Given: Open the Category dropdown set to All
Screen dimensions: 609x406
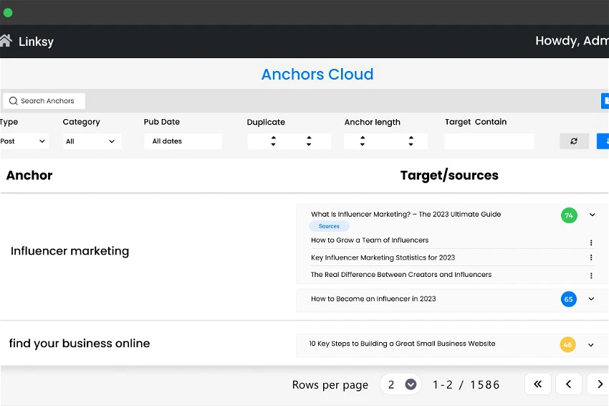Looking at the screenshot, I should point(91,141).
